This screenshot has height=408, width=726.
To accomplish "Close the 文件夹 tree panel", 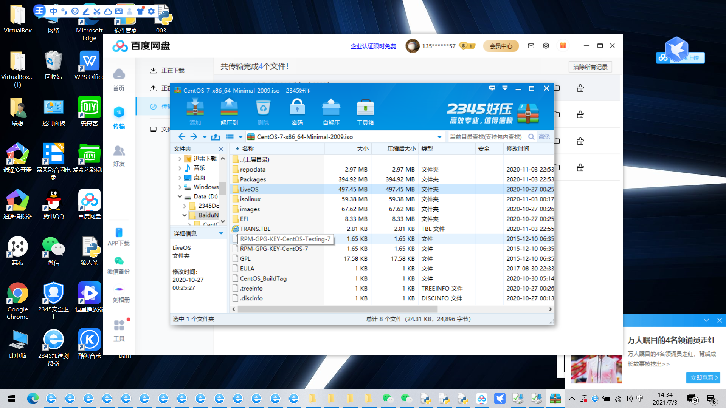I will point(221,149).
